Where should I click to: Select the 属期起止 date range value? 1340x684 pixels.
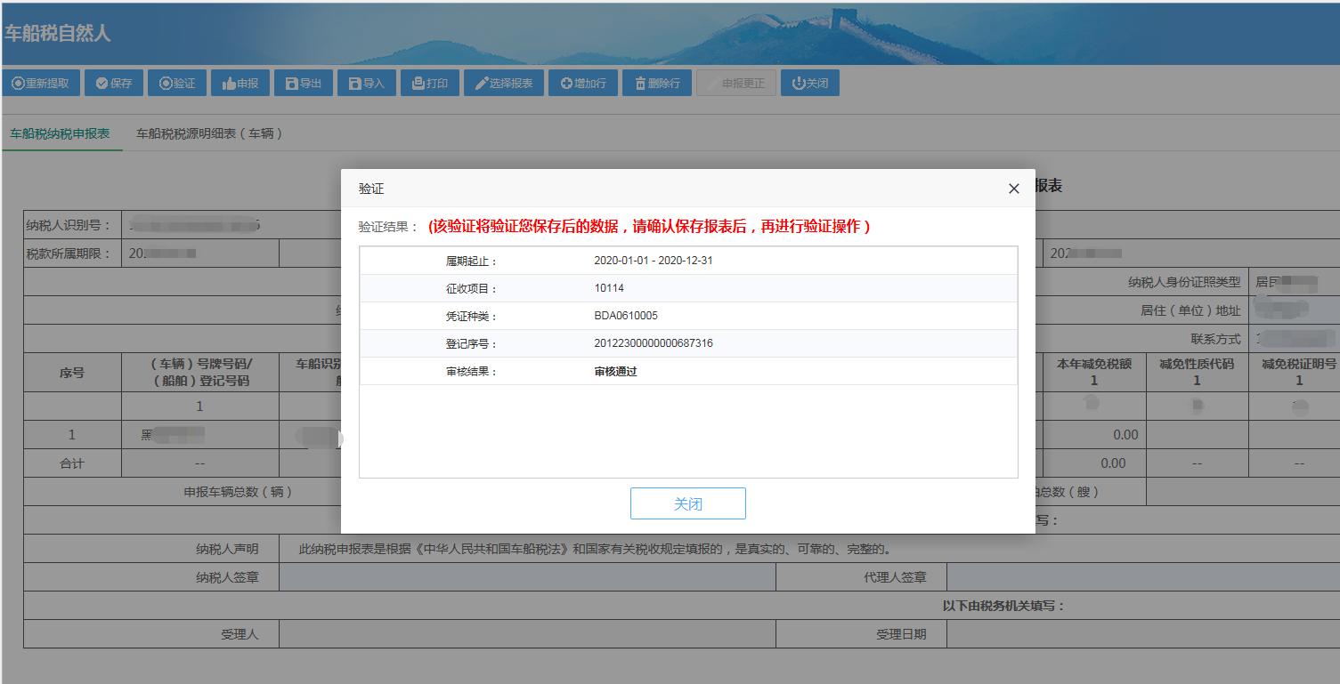point(653,261)
